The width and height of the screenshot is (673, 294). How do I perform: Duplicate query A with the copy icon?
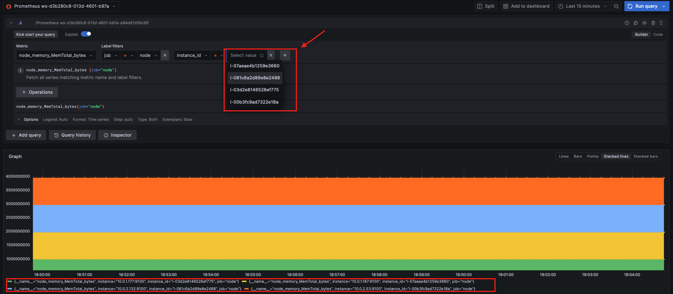(x=636, y=23)
